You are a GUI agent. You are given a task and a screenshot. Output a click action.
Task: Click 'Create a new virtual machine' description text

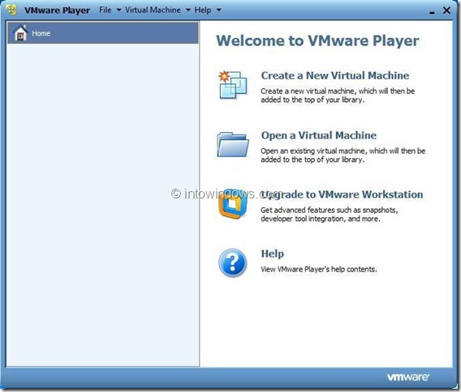(x=338, y=96)
